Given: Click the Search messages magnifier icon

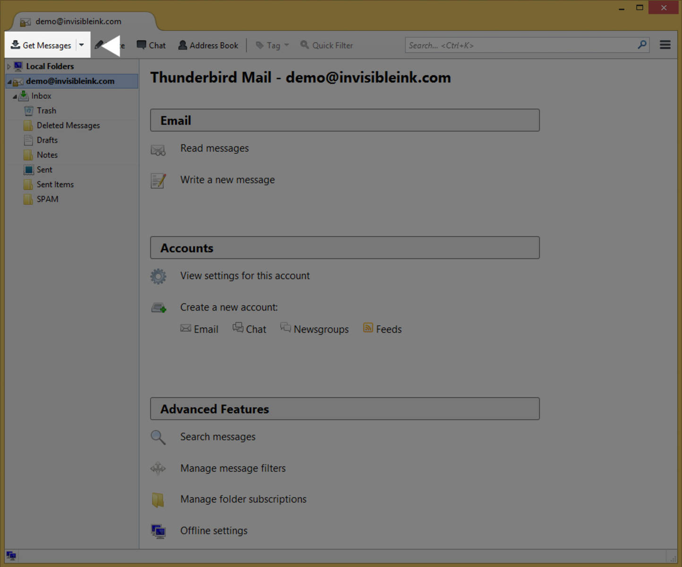Looking at the screenshot, I should click(x=158, y=438).
